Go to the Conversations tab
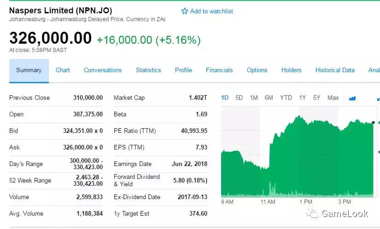The width and height of the screenshot is (380, 229). (103, 70)
